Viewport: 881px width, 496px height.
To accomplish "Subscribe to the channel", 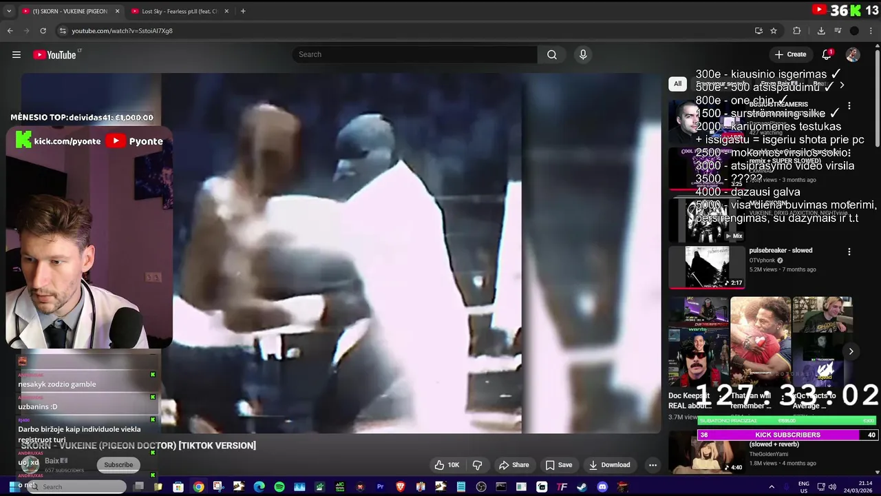I will pos(118,464).
